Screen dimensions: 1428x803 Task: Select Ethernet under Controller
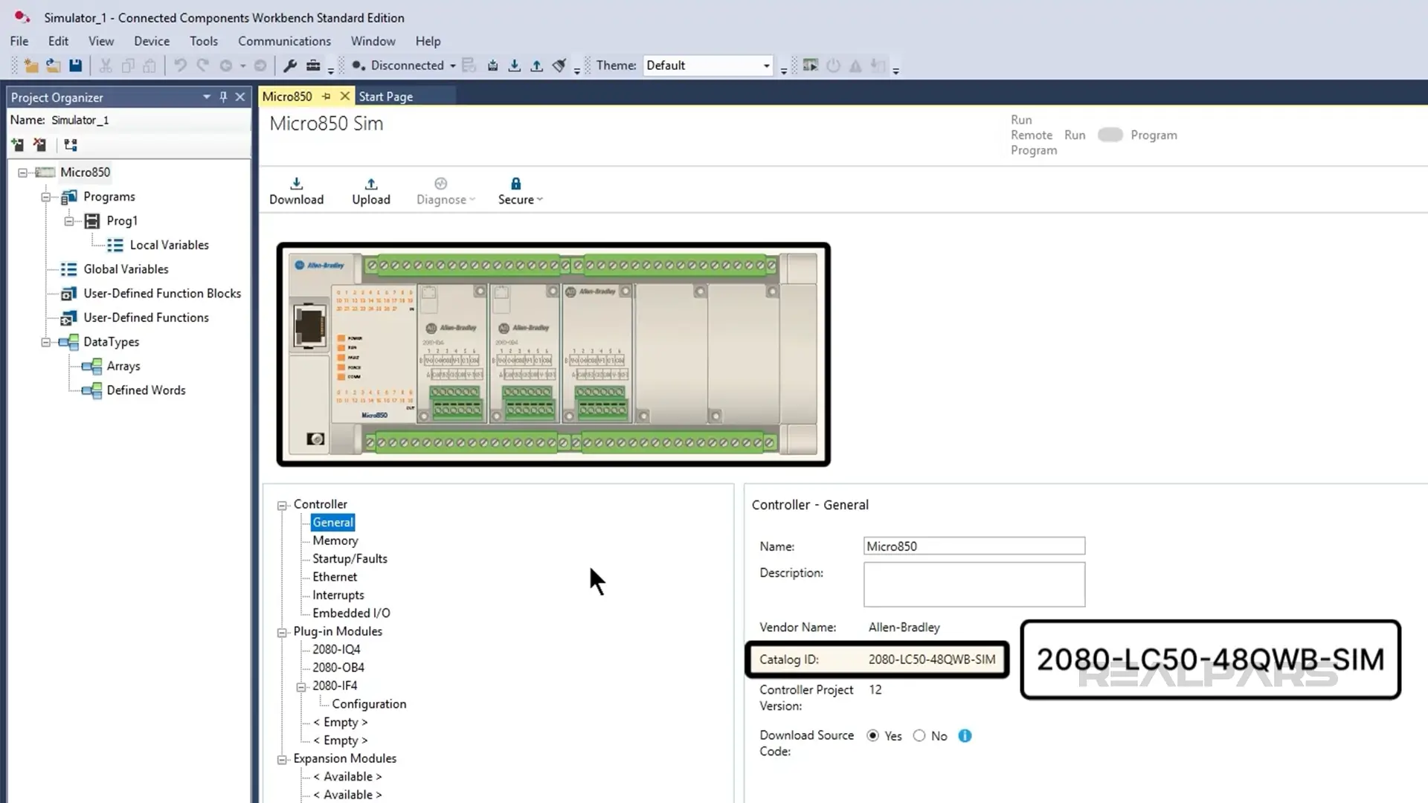tap(334, 577)
